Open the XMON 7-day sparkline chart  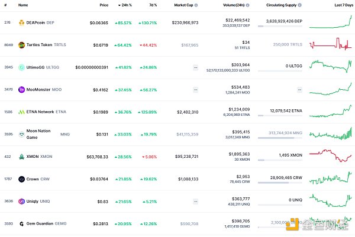pyautogui.click(x=330, y=157)
